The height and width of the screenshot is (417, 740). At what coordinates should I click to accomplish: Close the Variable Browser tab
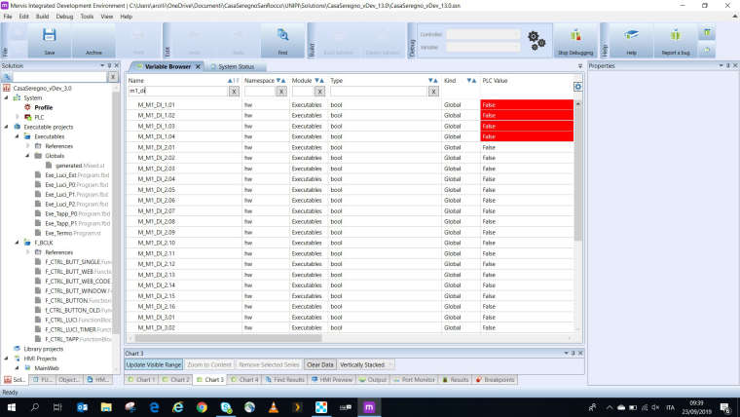198,66
